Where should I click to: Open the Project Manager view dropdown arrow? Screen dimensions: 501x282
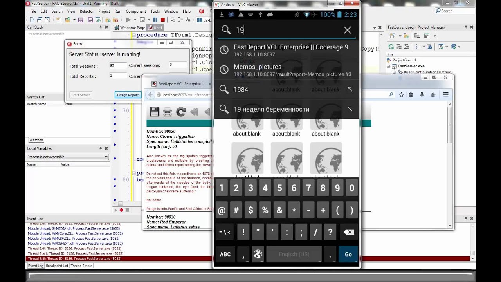435,36
